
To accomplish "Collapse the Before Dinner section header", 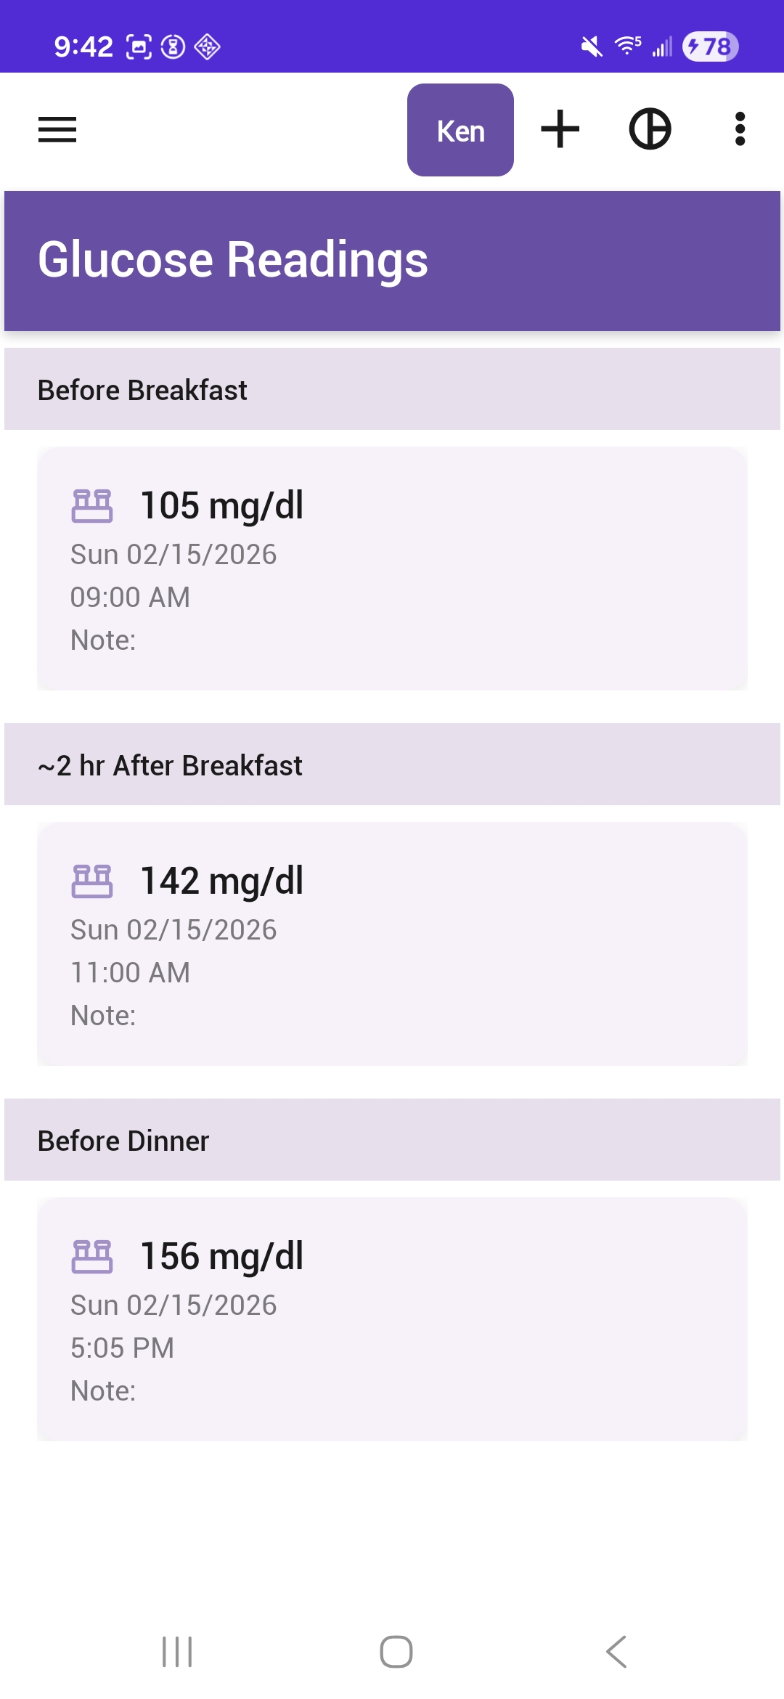I will (392, 1140).
